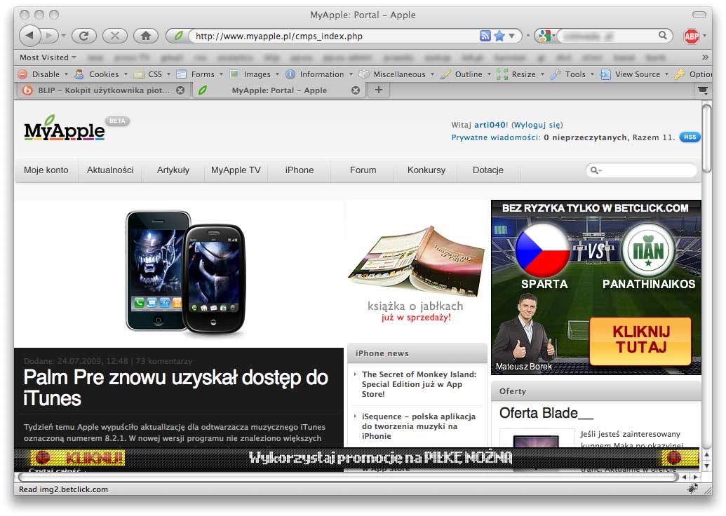Screen dimensions: 726x516
Task: Click the Stop loading X button
Action: [x=115, y=36]
